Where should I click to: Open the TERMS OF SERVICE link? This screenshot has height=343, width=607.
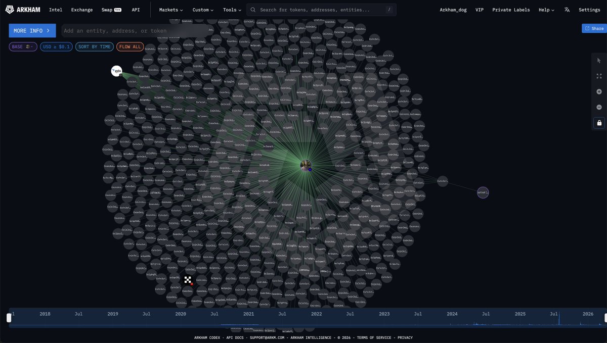click(374, 337)
